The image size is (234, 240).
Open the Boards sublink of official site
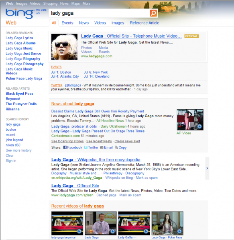click(x=104, y=52)
